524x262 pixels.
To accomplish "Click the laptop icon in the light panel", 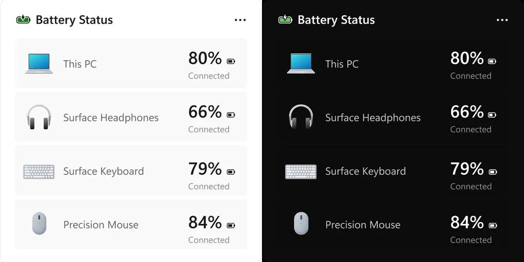I will click(39, 64).
